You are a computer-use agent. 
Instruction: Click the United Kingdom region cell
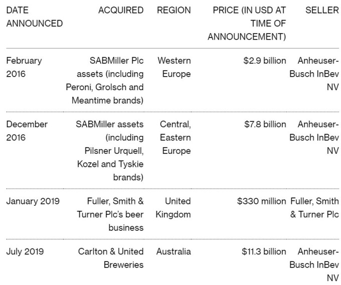(173, 208)
